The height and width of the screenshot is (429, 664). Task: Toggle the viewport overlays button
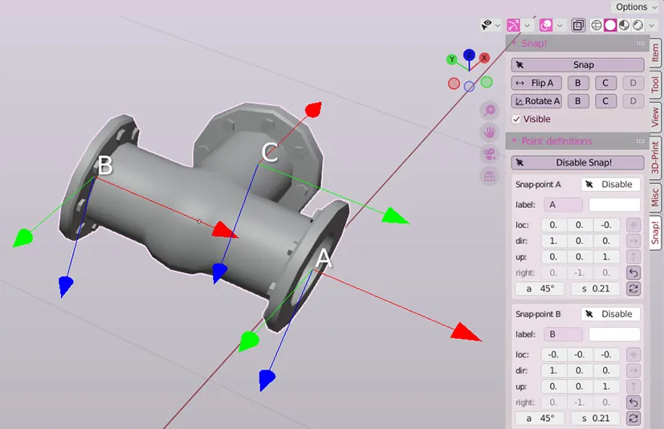pyautogui.click(x=546, y=26)
